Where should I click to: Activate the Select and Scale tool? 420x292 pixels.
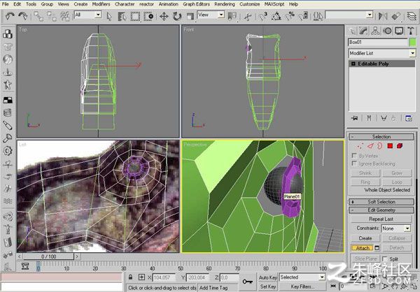point(190,17)
